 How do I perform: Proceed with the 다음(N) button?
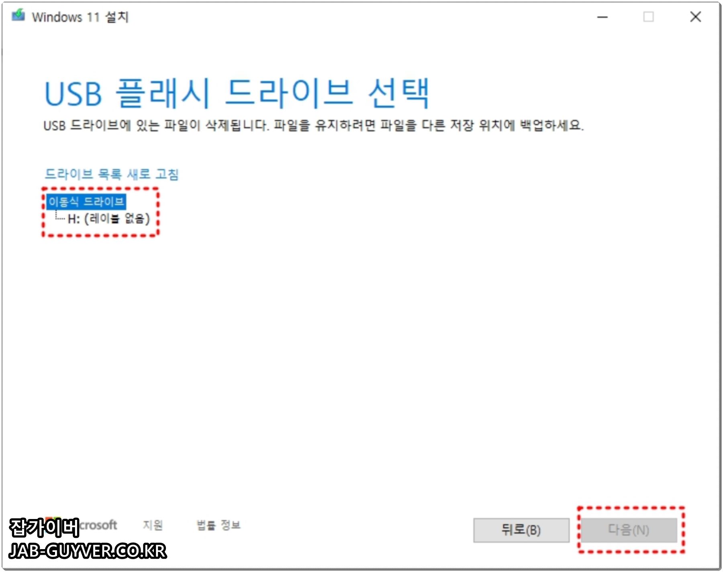(x=629, y=530)
